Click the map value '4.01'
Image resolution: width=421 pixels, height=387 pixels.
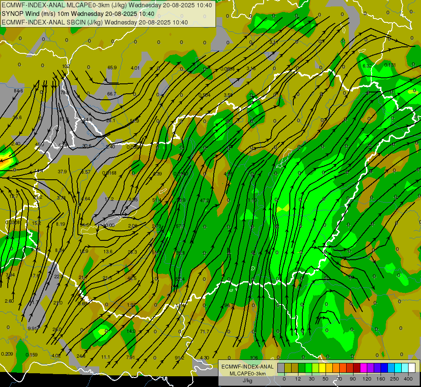click(x=135, y=68)
